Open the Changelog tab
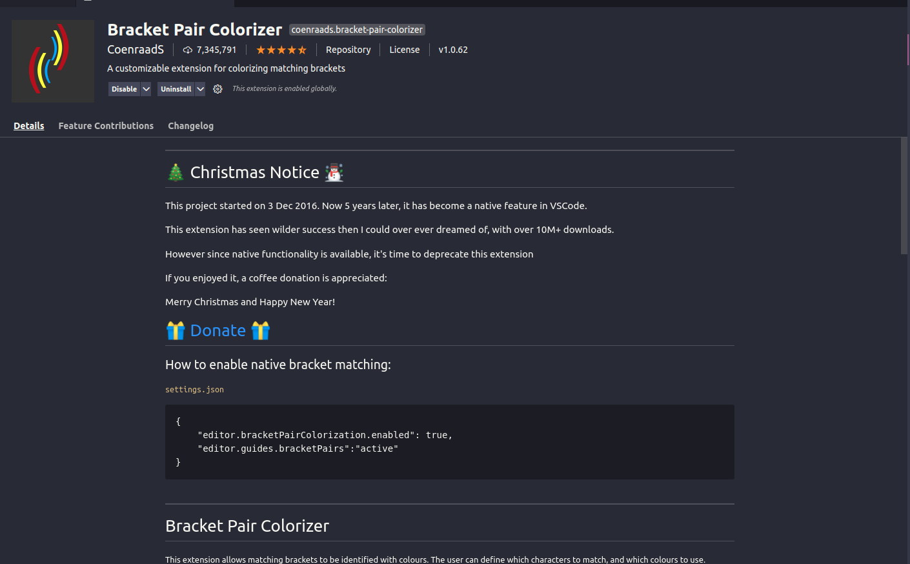Screen dimensions: 910x564 pyautogui.click(x=190, y=126)
